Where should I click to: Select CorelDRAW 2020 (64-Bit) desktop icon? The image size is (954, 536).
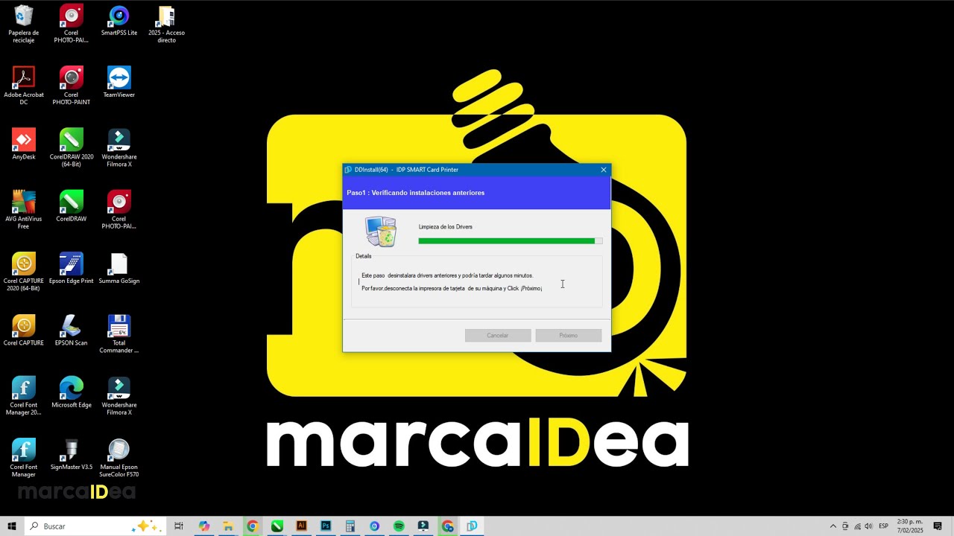click(x=72, y=147)
